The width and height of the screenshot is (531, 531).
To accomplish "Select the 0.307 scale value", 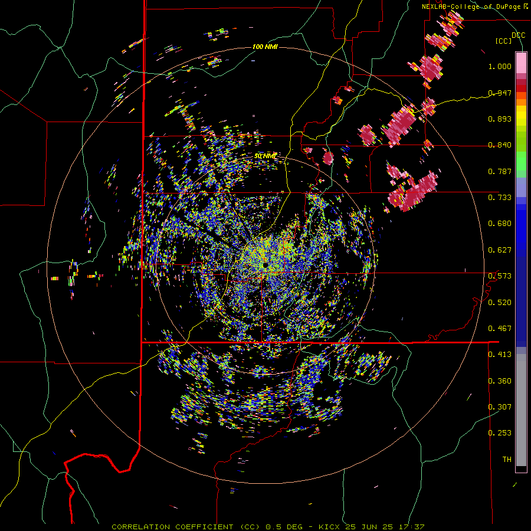I will coord(500,407).
